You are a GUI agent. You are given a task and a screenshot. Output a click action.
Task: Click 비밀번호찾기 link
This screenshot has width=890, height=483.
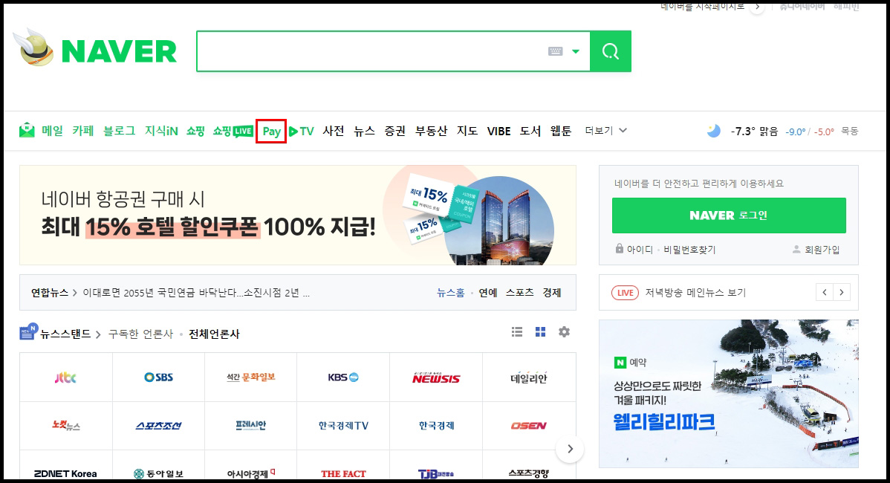689,250
